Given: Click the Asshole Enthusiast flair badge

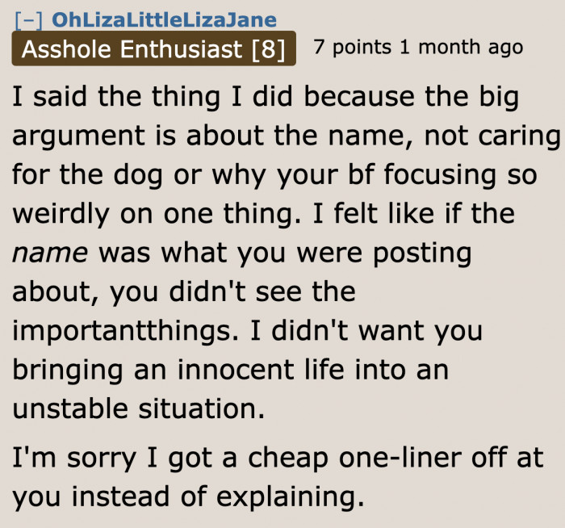Looking at the screenshot, I should (x=132, y=49).
